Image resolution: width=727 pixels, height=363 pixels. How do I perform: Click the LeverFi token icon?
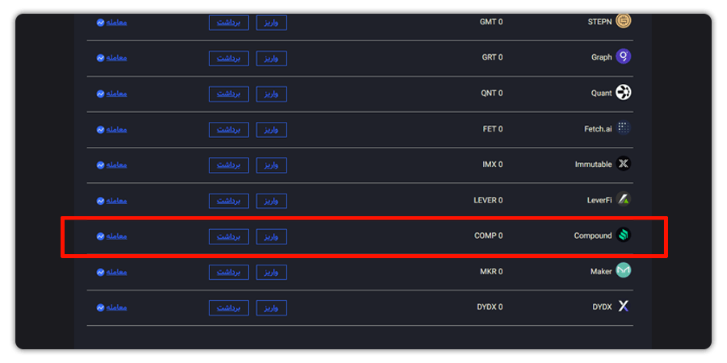tap(623, 199)
